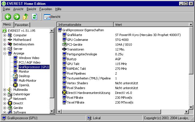Image resolution: width=195 pixels, height=122 pixels.
Task: Select PCI / AGP Video tree item
Action: click(29, 62)
